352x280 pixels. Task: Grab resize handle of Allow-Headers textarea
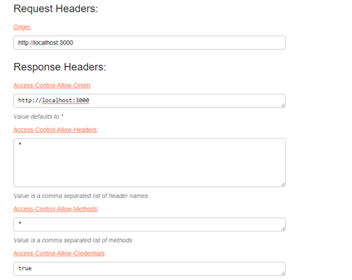283,185
